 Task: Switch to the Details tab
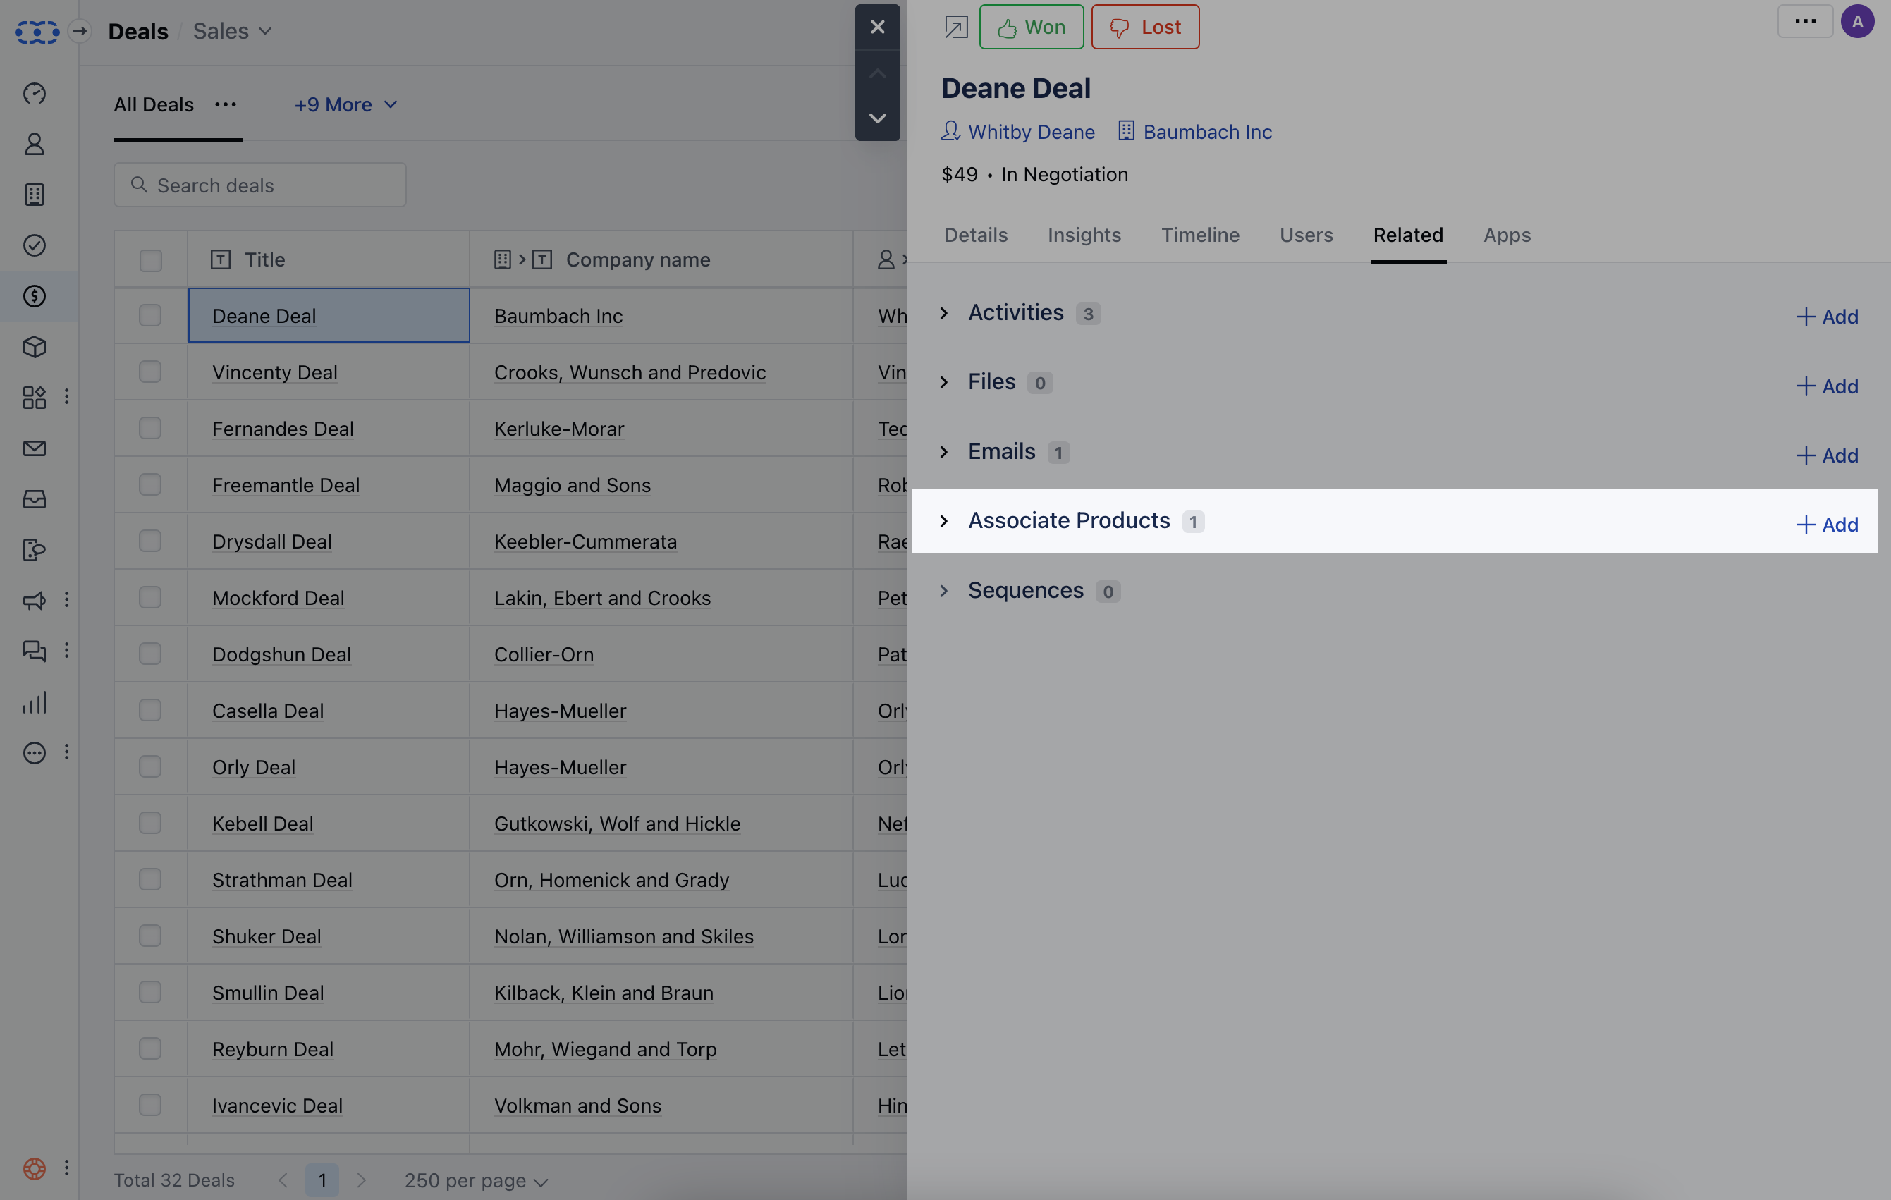click(975, 235)
